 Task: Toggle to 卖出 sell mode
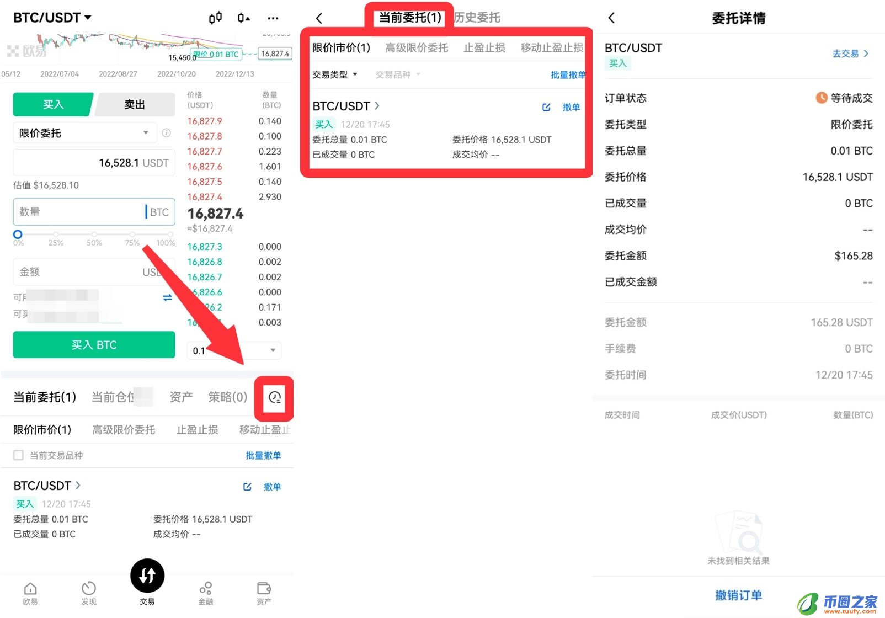134,104
